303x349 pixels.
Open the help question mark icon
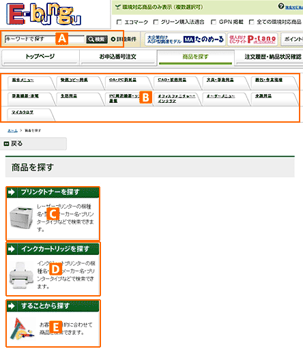click(x=281, y=6)
